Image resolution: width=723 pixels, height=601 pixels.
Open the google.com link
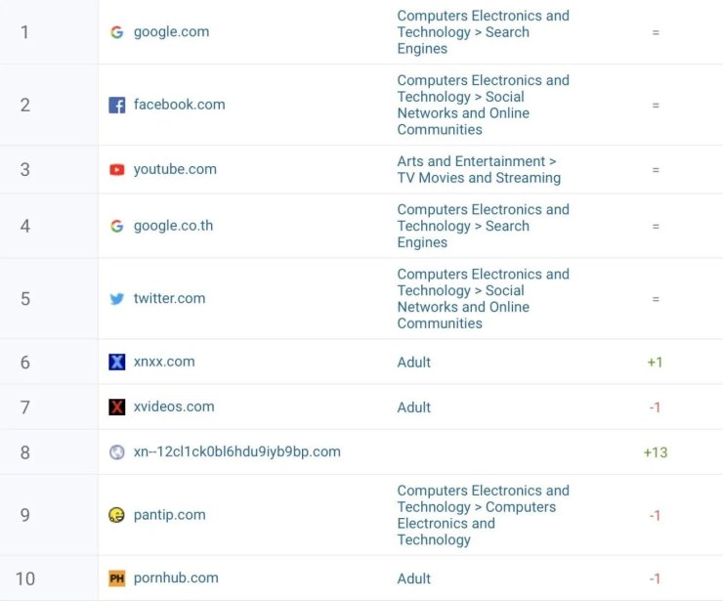[x=172, y=32]
